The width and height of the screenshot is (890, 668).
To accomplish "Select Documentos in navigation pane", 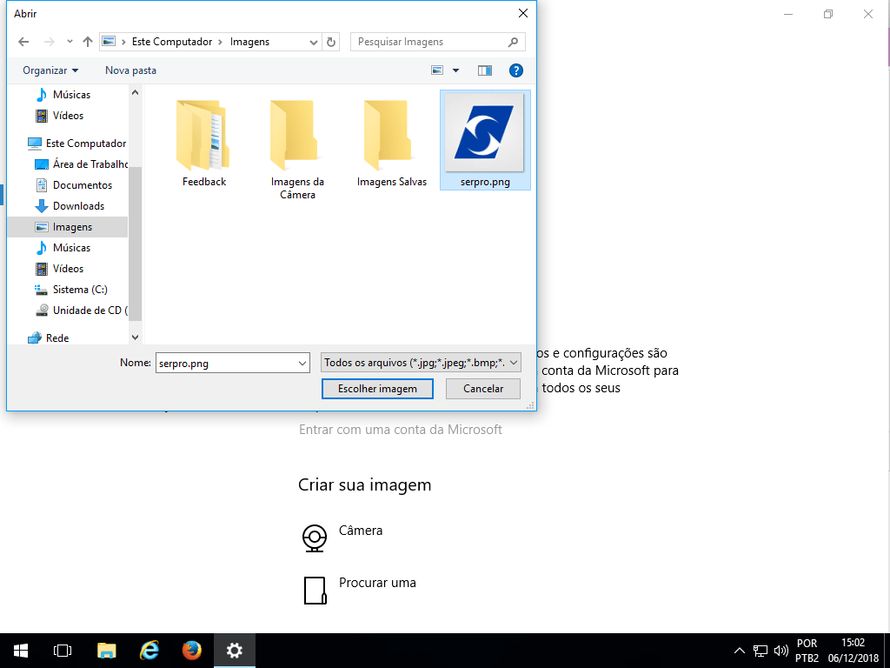I will pos(82,185).
